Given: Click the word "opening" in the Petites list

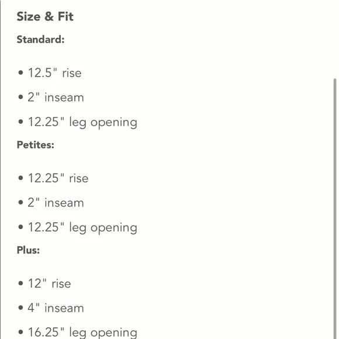Looking at the screenshot, I should (114, 229).
